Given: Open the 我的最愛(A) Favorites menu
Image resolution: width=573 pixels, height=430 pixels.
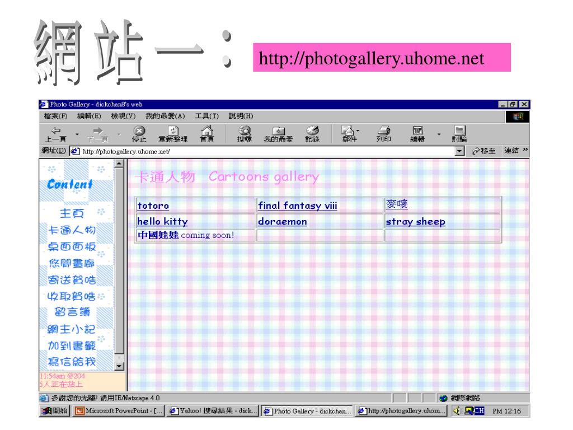Looking at the screenshot, I should pyautogui.click(x=165, y=116).
